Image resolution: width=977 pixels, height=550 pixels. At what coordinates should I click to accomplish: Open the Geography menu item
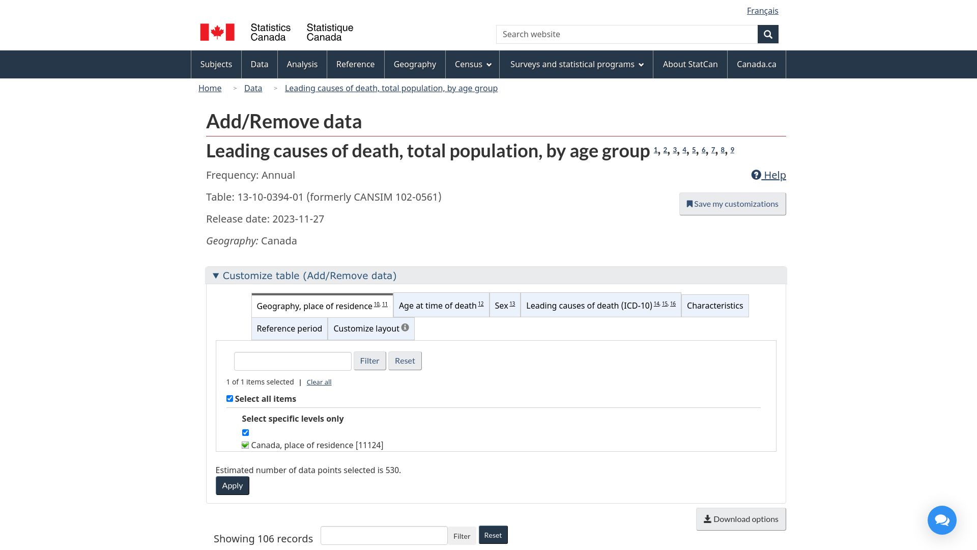click(415, 64)
